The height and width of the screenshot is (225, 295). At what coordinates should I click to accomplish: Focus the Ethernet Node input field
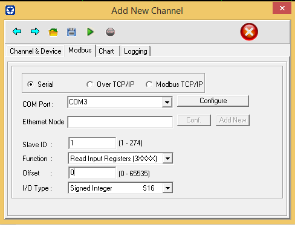click(x=120, y=122)
